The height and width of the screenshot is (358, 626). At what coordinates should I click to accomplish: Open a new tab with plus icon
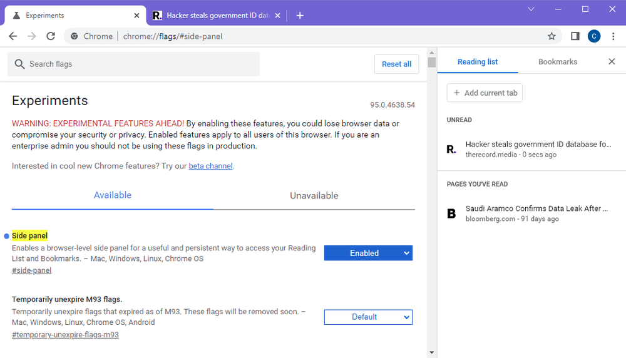tap(300, 16)
